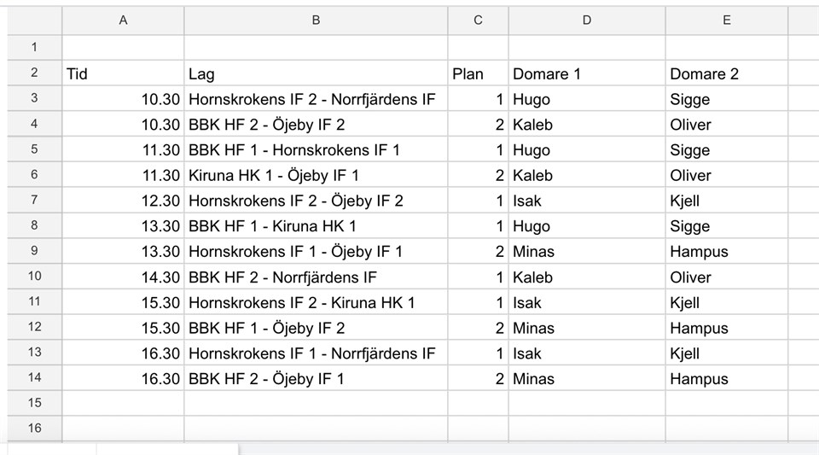Select column D header
Viewport: 819px width, 455px height.
pyautogui.click(x=587, y=20)
